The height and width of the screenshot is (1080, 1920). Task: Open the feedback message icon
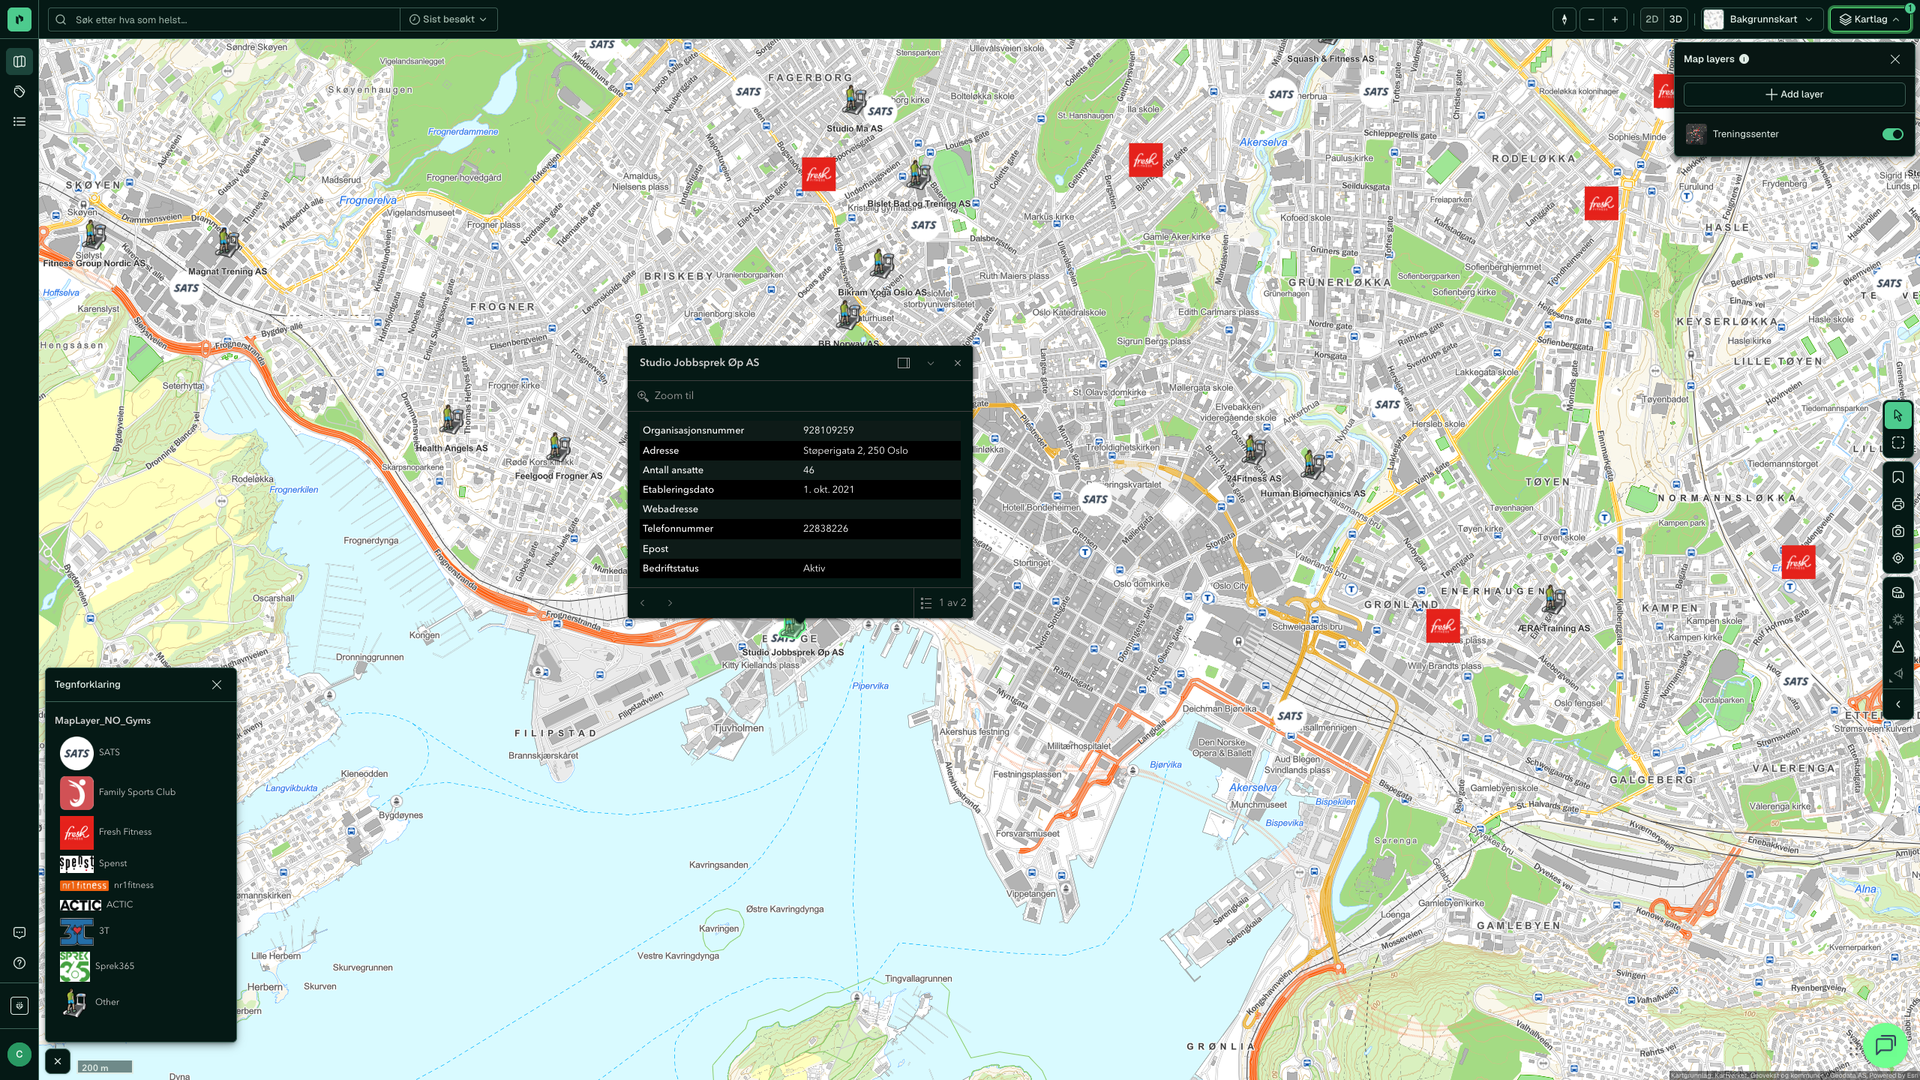19,933
